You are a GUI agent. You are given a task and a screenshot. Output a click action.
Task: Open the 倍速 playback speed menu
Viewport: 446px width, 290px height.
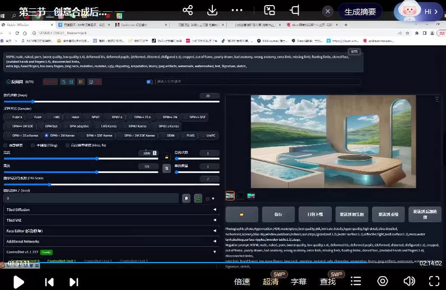(242, 282)
